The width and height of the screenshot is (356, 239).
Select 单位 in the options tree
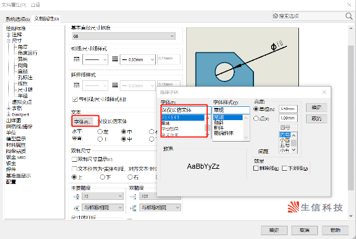pos(11,133)
